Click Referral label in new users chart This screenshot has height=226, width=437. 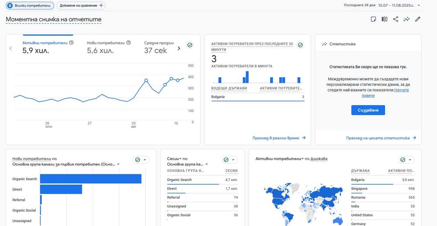point(19,200)
